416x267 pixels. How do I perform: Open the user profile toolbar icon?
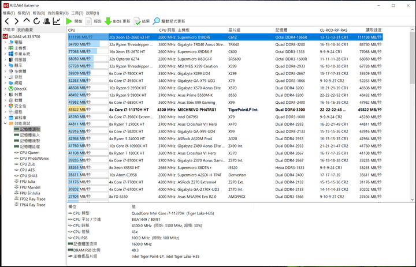(47, 21)
